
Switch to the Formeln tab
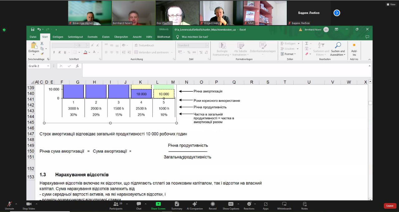tap(92, 37)
